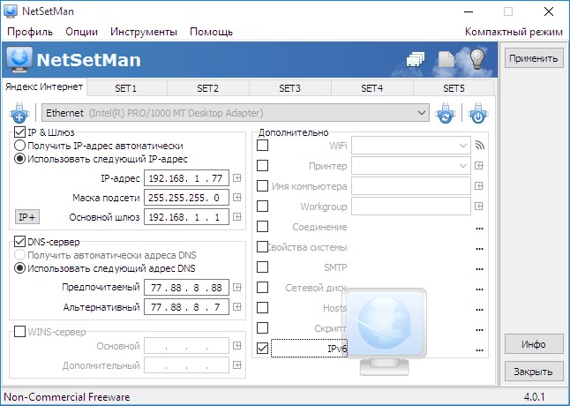Expand the Принтер dropdown

tap(462, 166)
